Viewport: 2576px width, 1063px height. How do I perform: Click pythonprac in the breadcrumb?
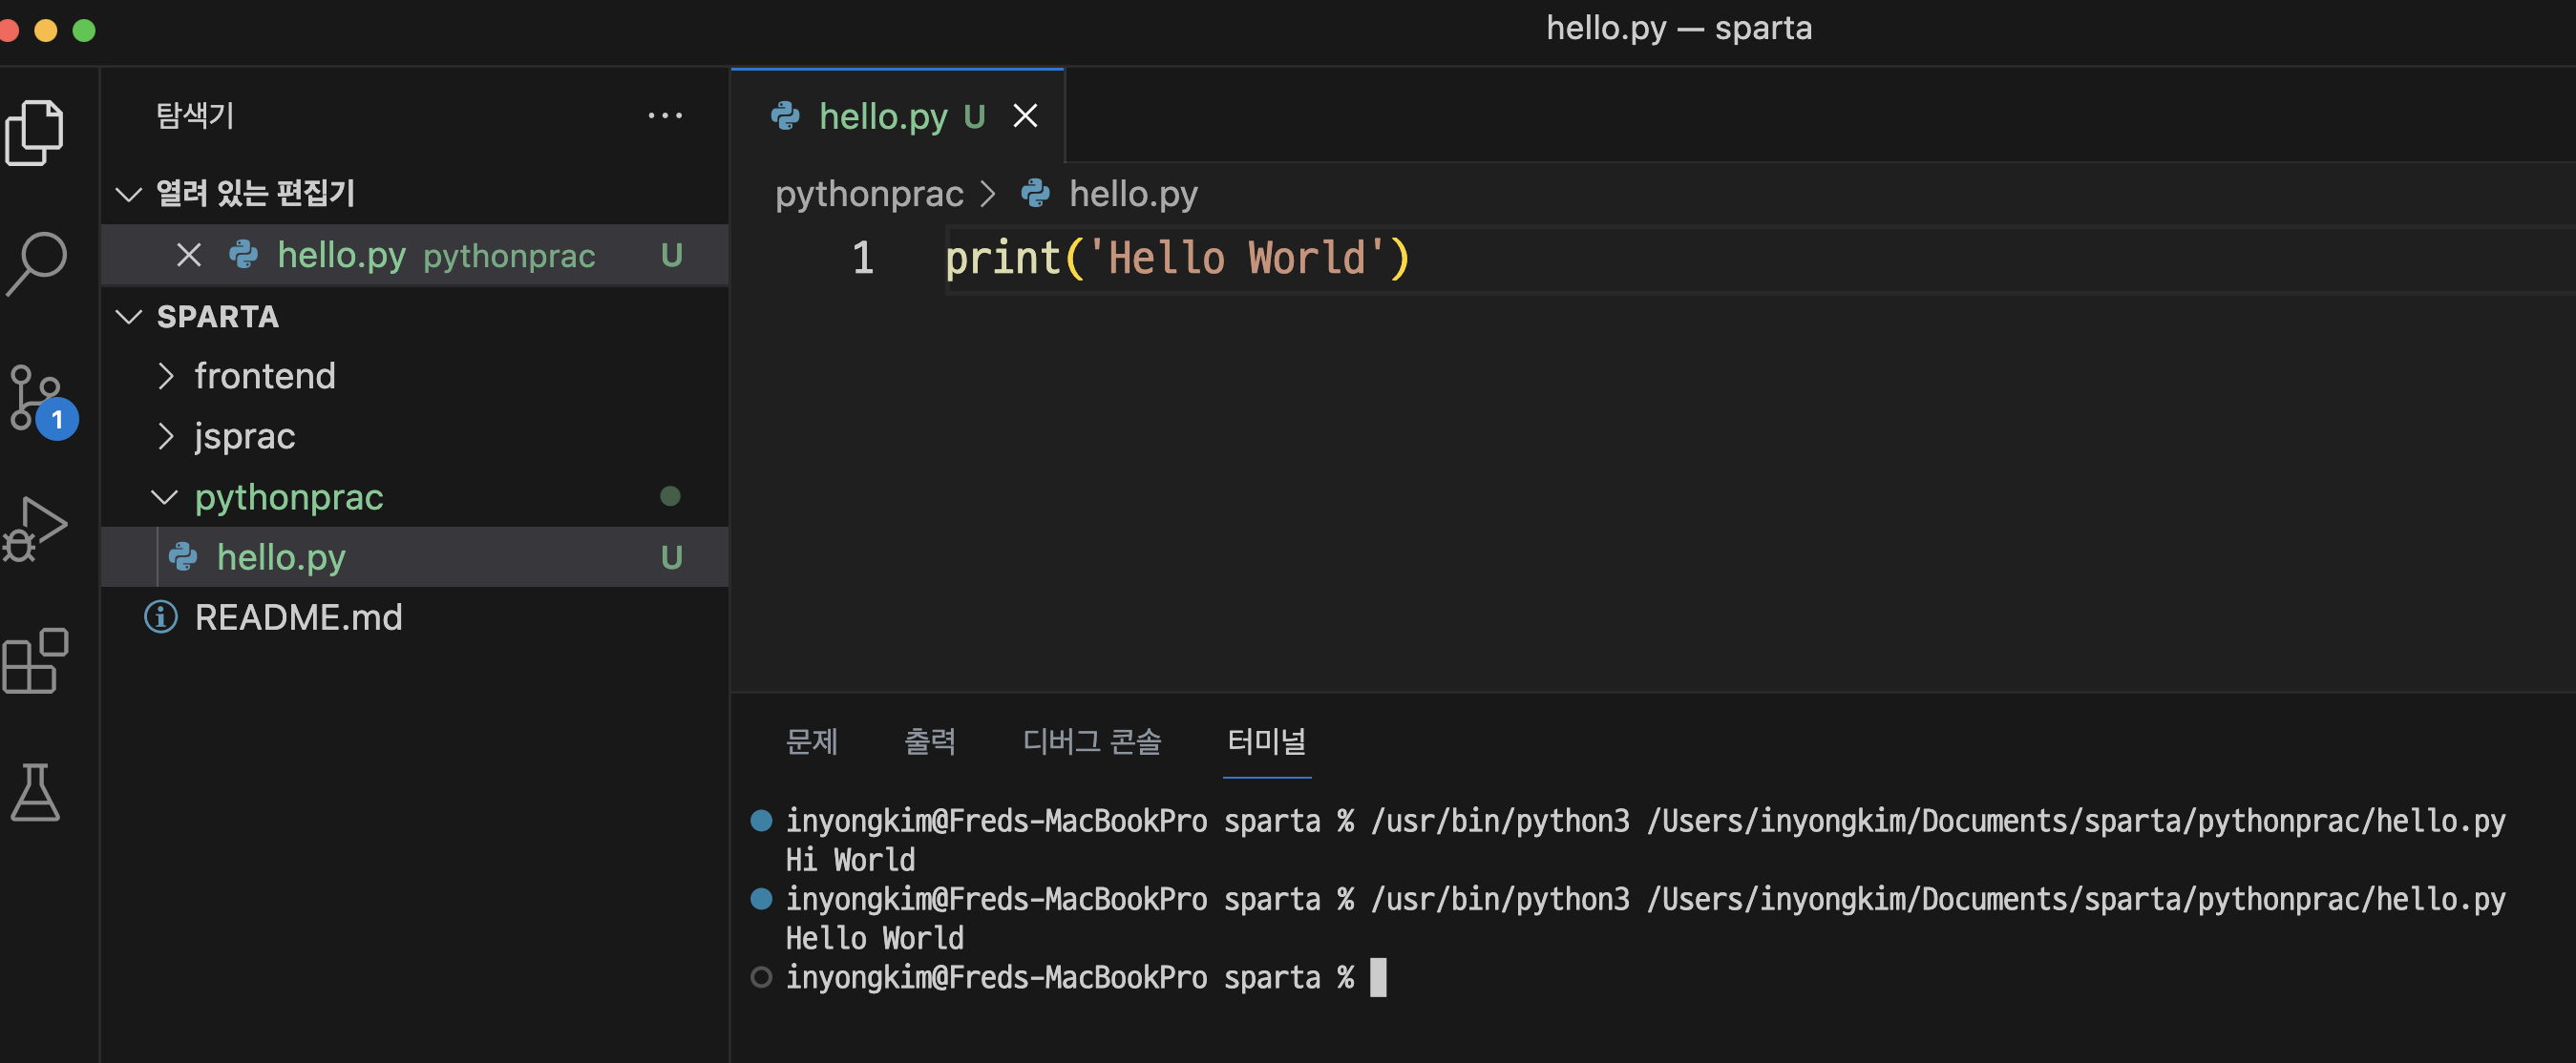869,194
